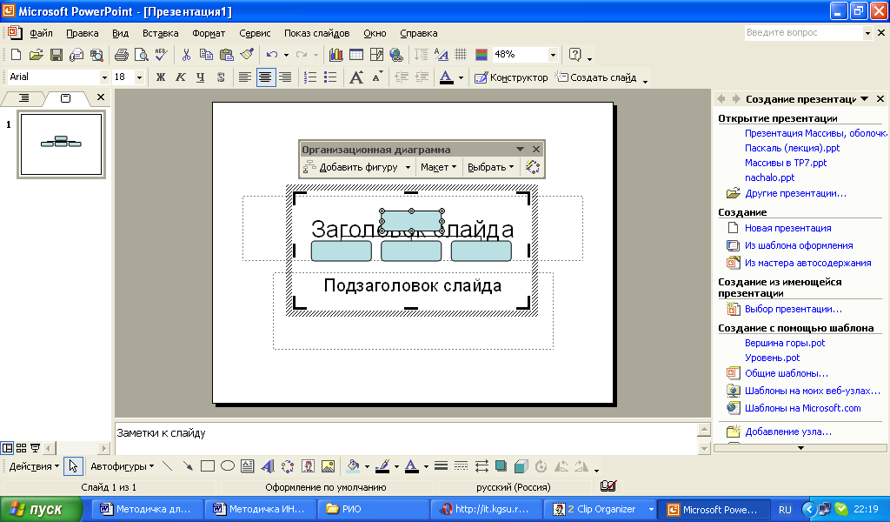Viewport: 890px width, 522px height.
Task: Toggle bold Ж formatting
Action: pyautogui.click(x=161, y=77)
